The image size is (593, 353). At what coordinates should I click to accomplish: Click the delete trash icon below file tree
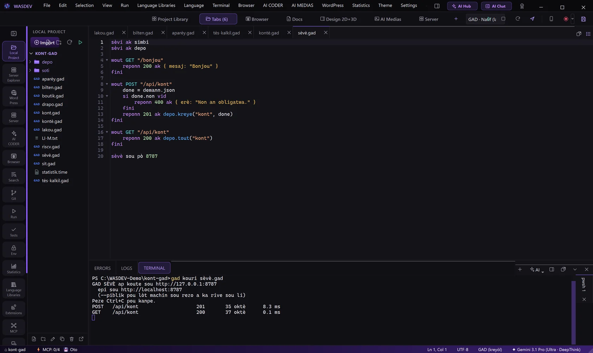(x=72, y=339)
